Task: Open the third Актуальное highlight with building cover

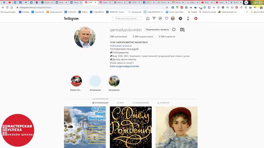Action: click(114, 81)
